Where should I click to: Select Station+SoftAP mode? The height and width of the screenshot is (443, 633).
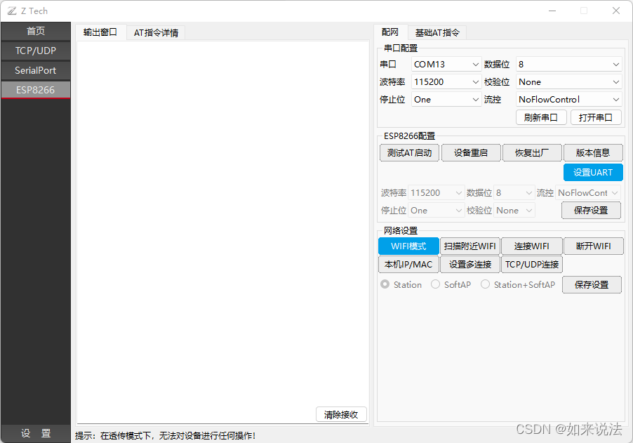coord(485,284)
